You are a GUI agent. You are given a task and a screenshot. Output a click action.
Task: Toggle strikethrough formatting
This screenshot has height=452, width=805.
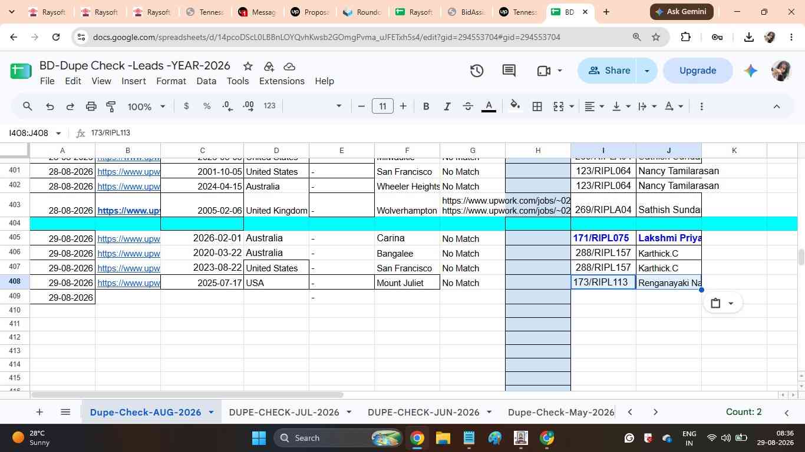[x=468, y=107]
